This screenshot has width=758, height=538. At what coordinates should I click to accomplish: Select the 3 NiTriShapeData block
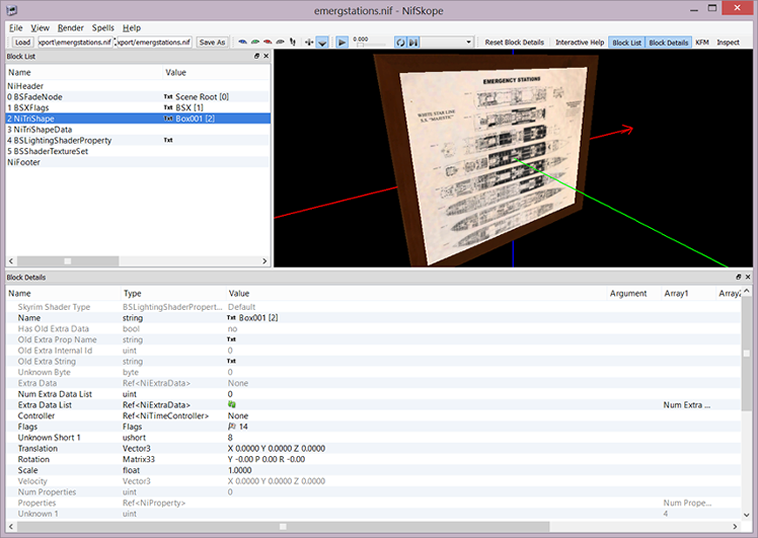coord(138,130)
